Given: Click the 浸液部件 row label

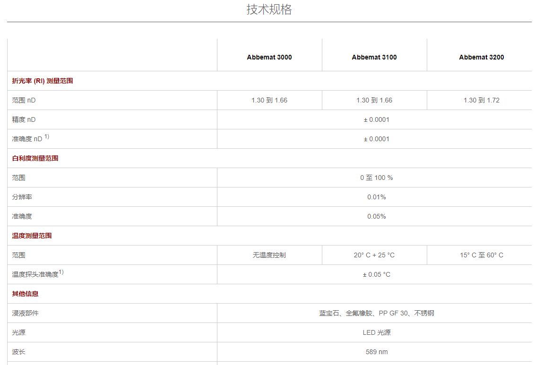Looking at the screenshot, I should coord(26,313).
